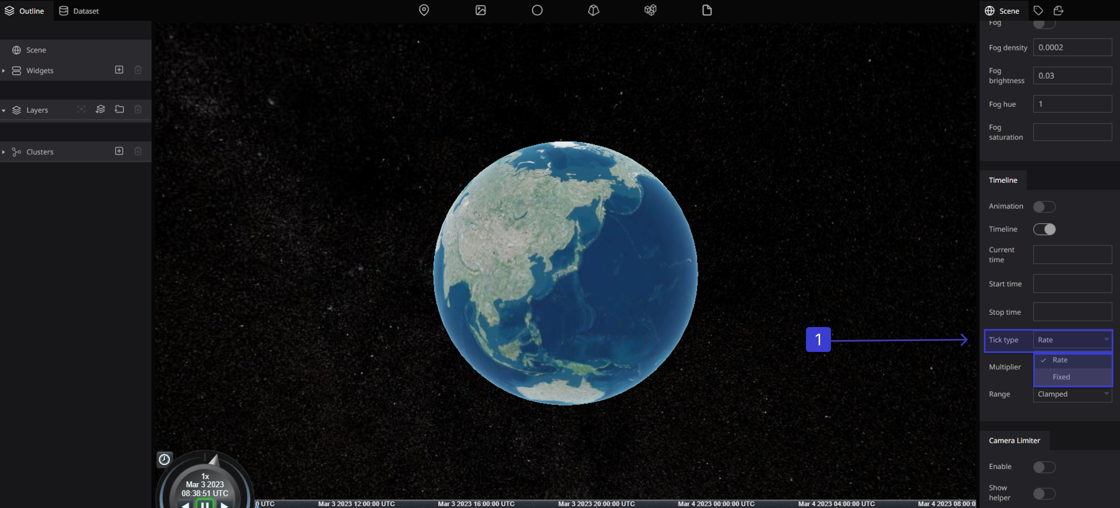Viewport: 1120px width, 508px height.
Task: Click the Fog density input field
Action: pyautogui.click(x=1072, y=47)
